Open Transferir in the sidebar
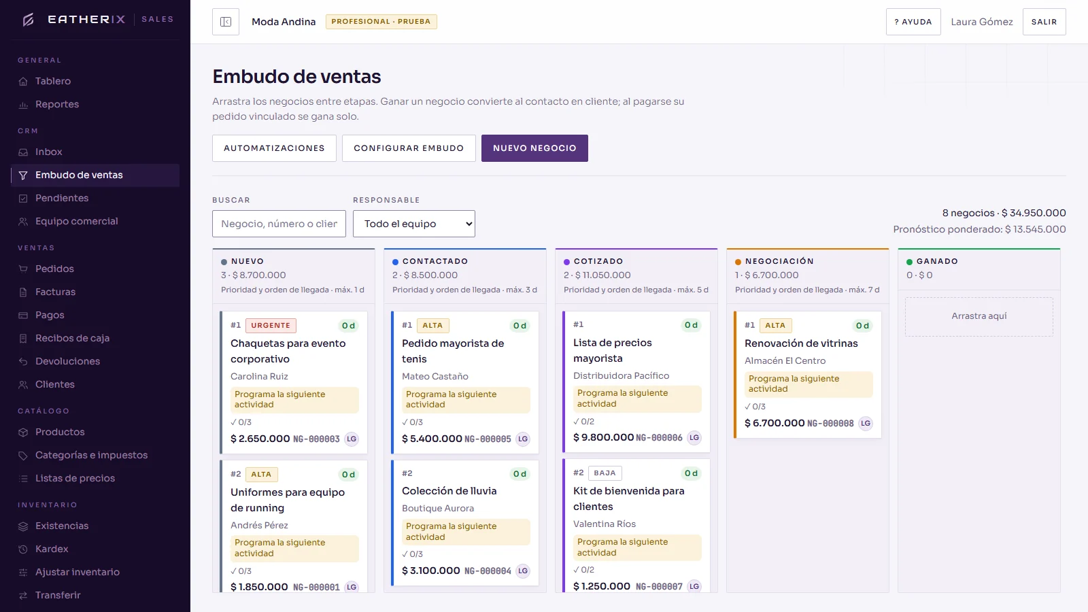Screen dimensions: 1088x612 (95, 596)
